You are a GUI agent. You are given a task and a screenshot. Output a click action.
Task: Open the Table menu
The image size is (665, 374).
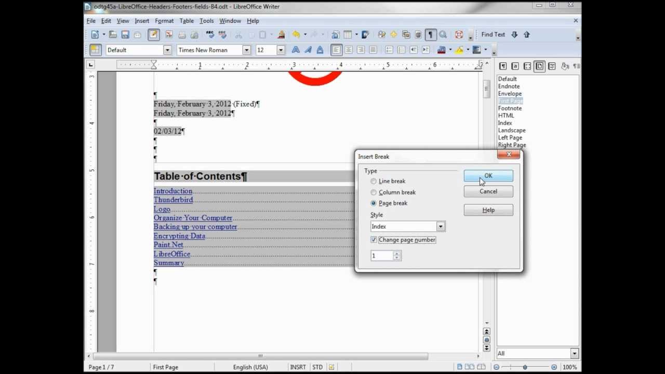[x=187, y=21]
